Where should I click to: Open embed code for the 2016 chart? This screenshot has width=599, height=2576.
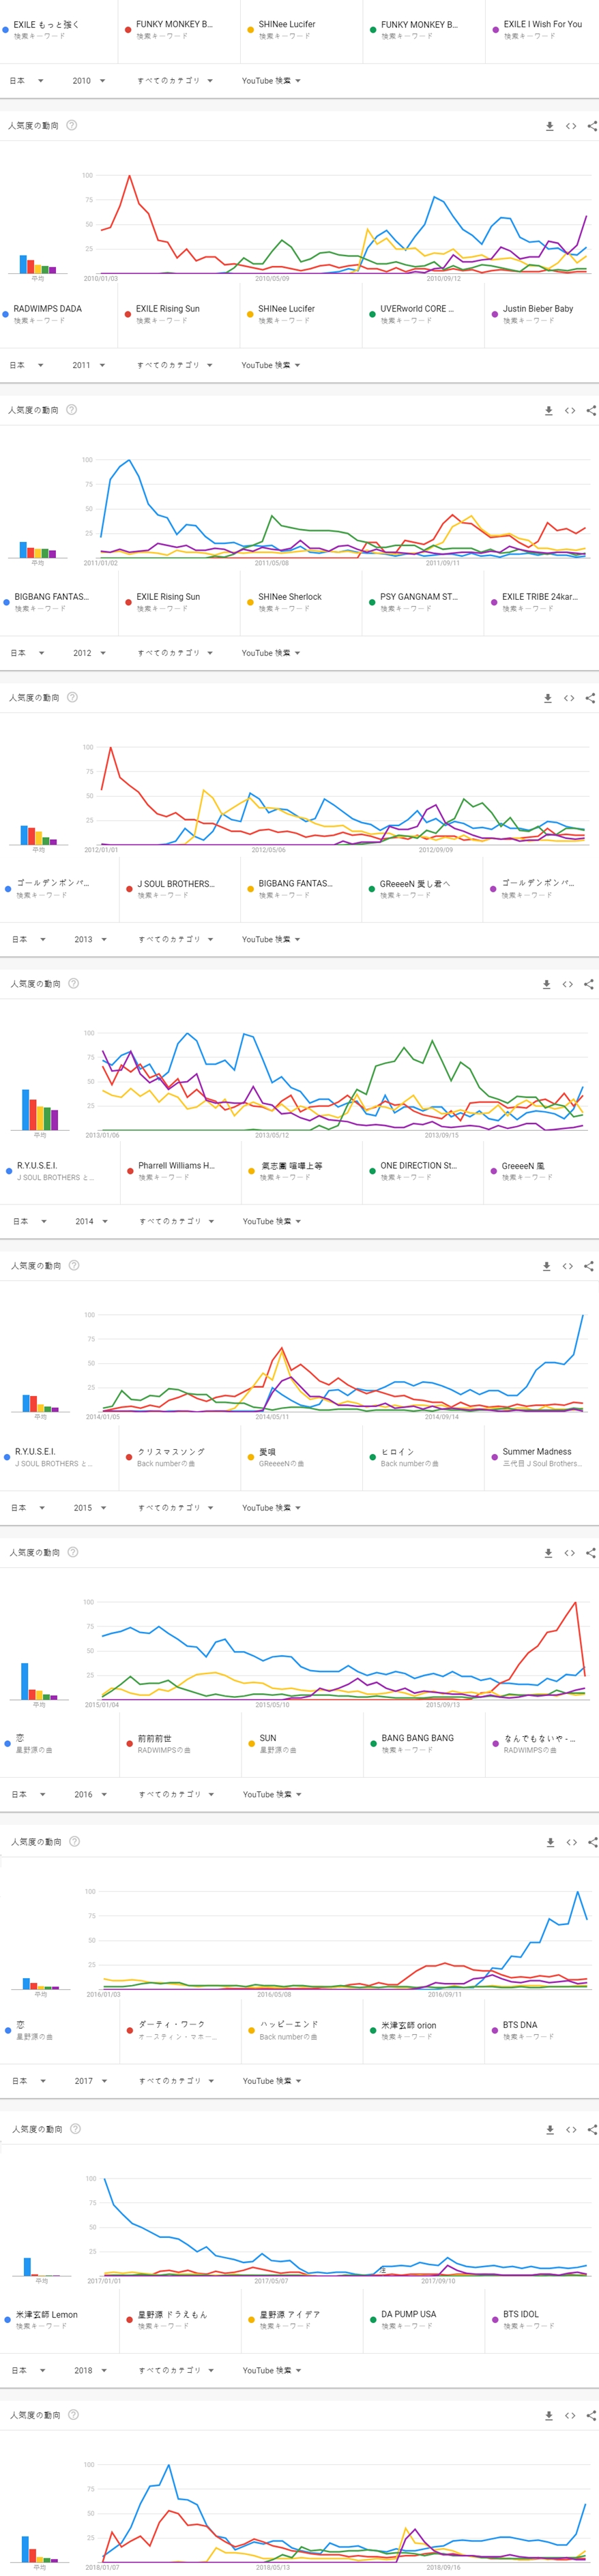coord(571,1842)
